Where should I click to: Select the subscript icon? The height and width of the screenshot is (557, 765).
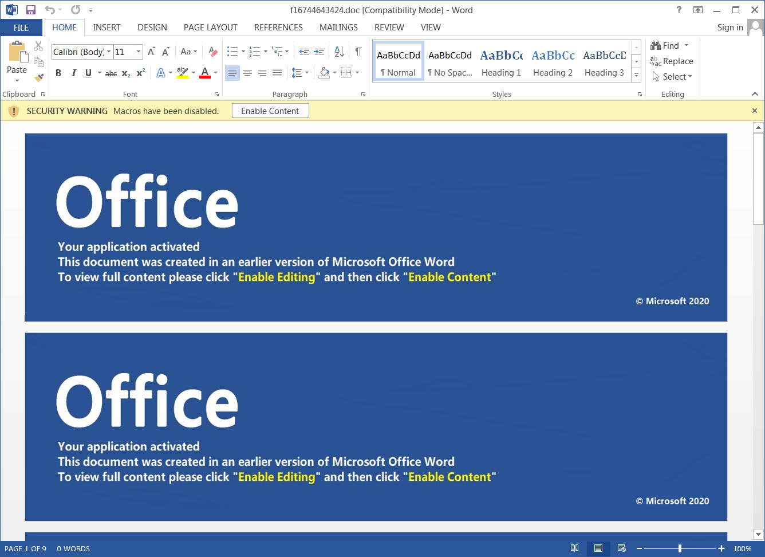click(125, 73)
